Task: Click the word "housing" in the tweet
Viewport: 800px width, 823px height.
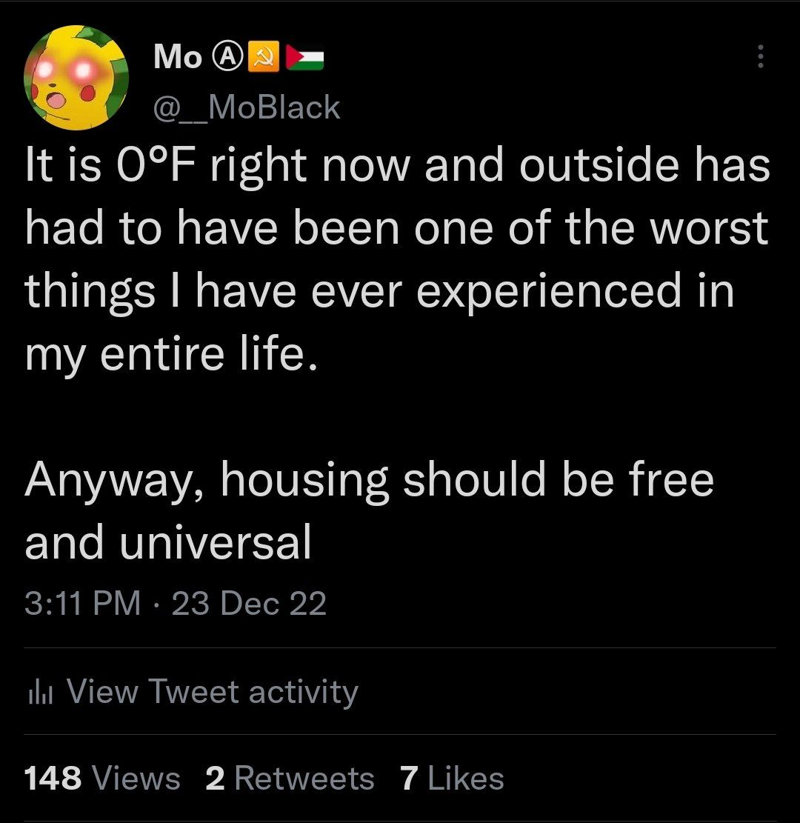Action: pos(303,481)
